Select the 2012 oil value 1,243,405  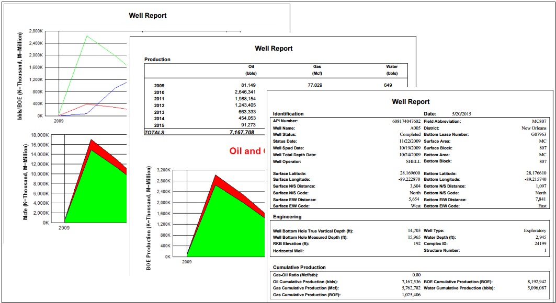(245, 105)
